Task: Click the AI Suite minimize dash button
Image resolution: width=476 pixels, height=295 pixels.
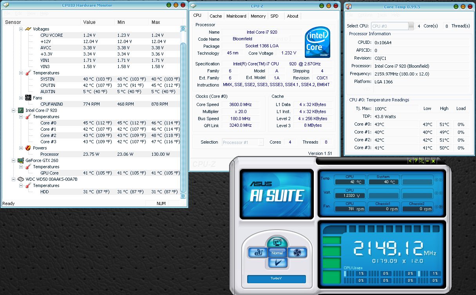Action: coord(427,161)
